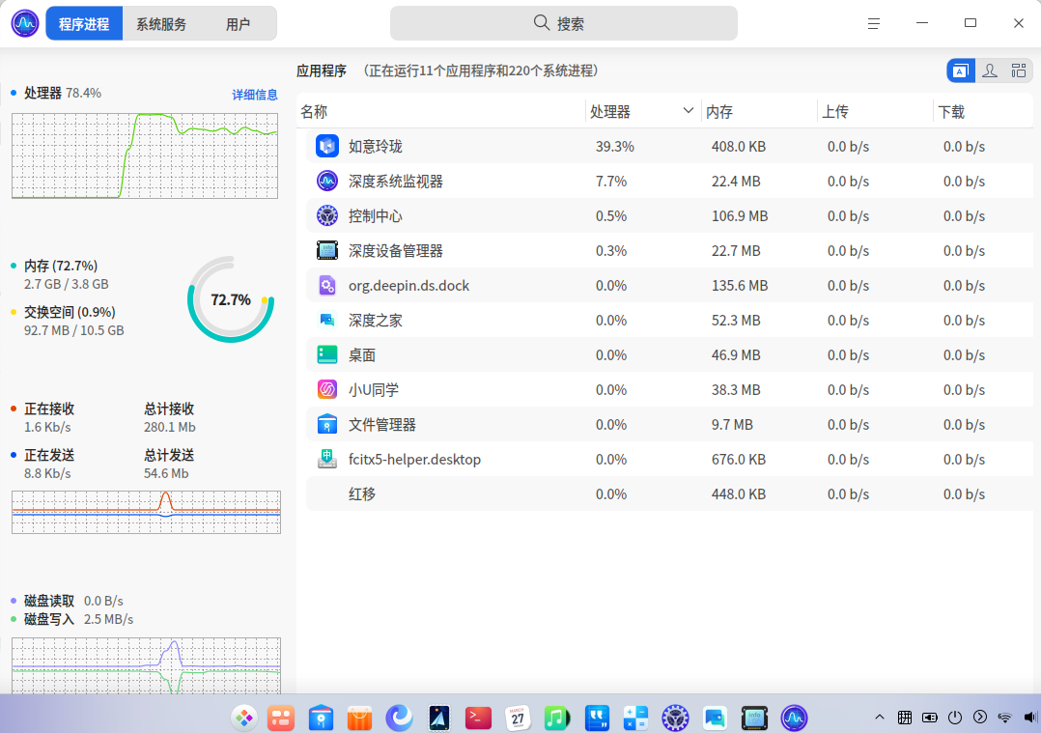The height and width of the screenshot is (733, 1041).
Task: Click the 39.3% processor value
Action: [x=615, y=146]
